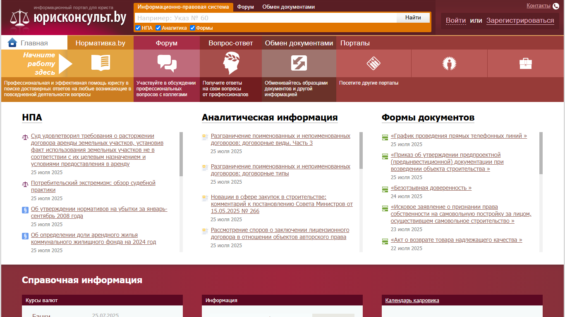Select Информационно-правовая система search tab
This screenshot has width=565, height=317.
click(183, 7)
